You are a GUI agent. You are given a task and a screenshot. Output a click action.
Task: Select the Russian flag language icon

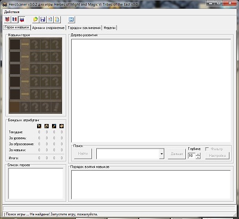[x=22, y=19]
